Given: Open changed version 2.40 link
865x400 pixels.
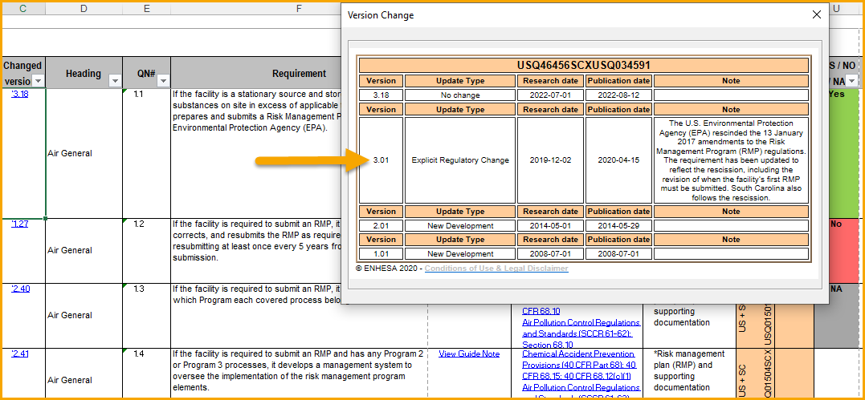Looking at the screenshot, I should (x=20, y=289).
